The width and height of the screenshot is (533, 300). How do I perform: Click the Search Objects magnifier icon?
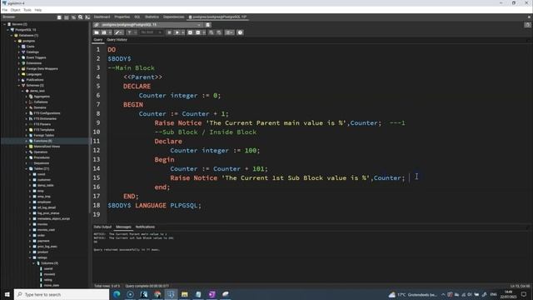[x=81, y=17]
